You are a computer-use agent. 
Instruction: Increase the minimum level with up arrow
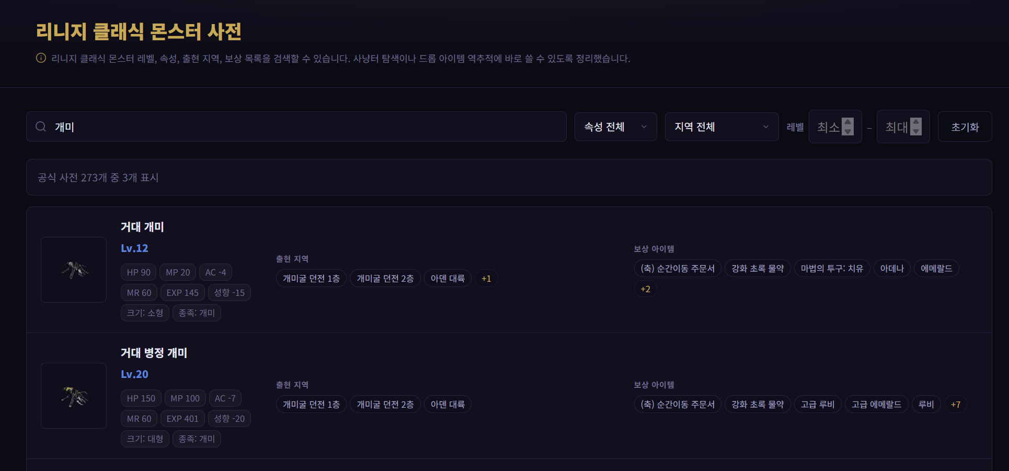pyautogui.click(x=848, y=122)
